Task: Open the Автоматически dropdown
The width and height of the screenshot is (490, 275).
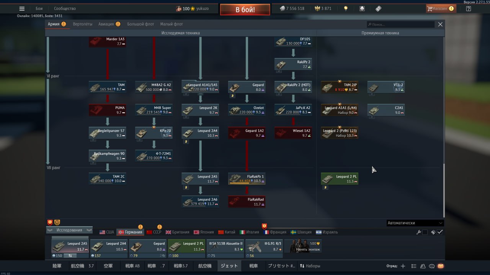Action: 415,223
